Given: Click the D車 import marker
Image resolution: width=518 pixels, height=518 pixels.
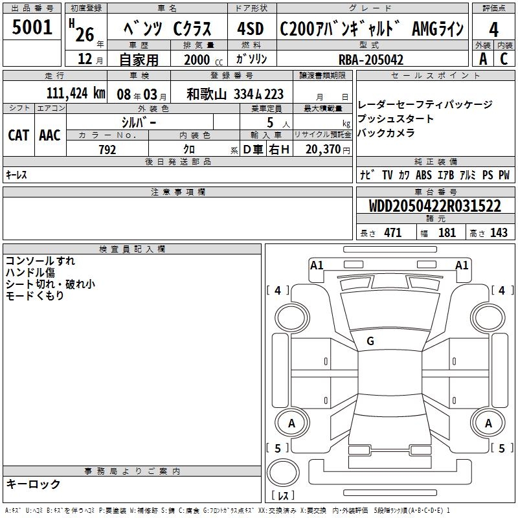Looking at the screenshot, I should [x=253, y=150].
